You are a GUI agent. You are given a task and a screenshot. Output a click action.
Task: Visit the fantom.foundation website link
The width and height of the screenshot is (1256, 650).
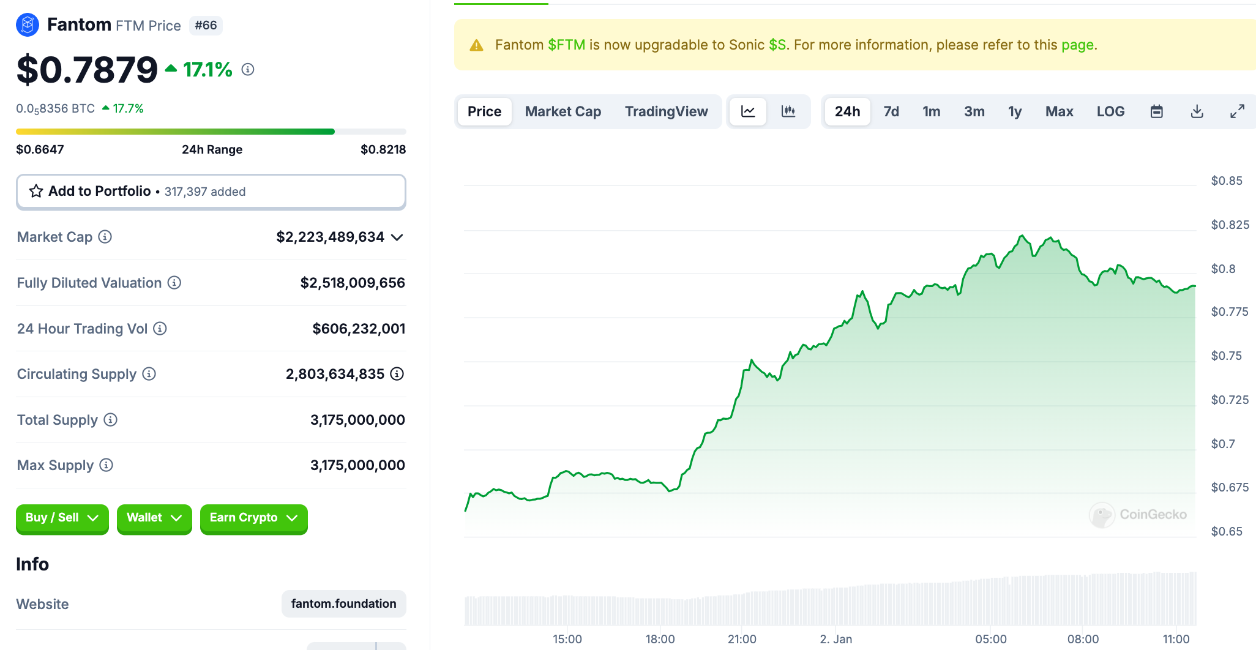tap(343, 603)
